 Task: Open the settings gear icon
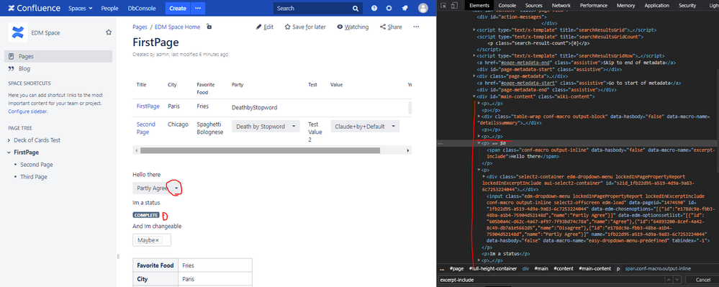tap(389, 8)
